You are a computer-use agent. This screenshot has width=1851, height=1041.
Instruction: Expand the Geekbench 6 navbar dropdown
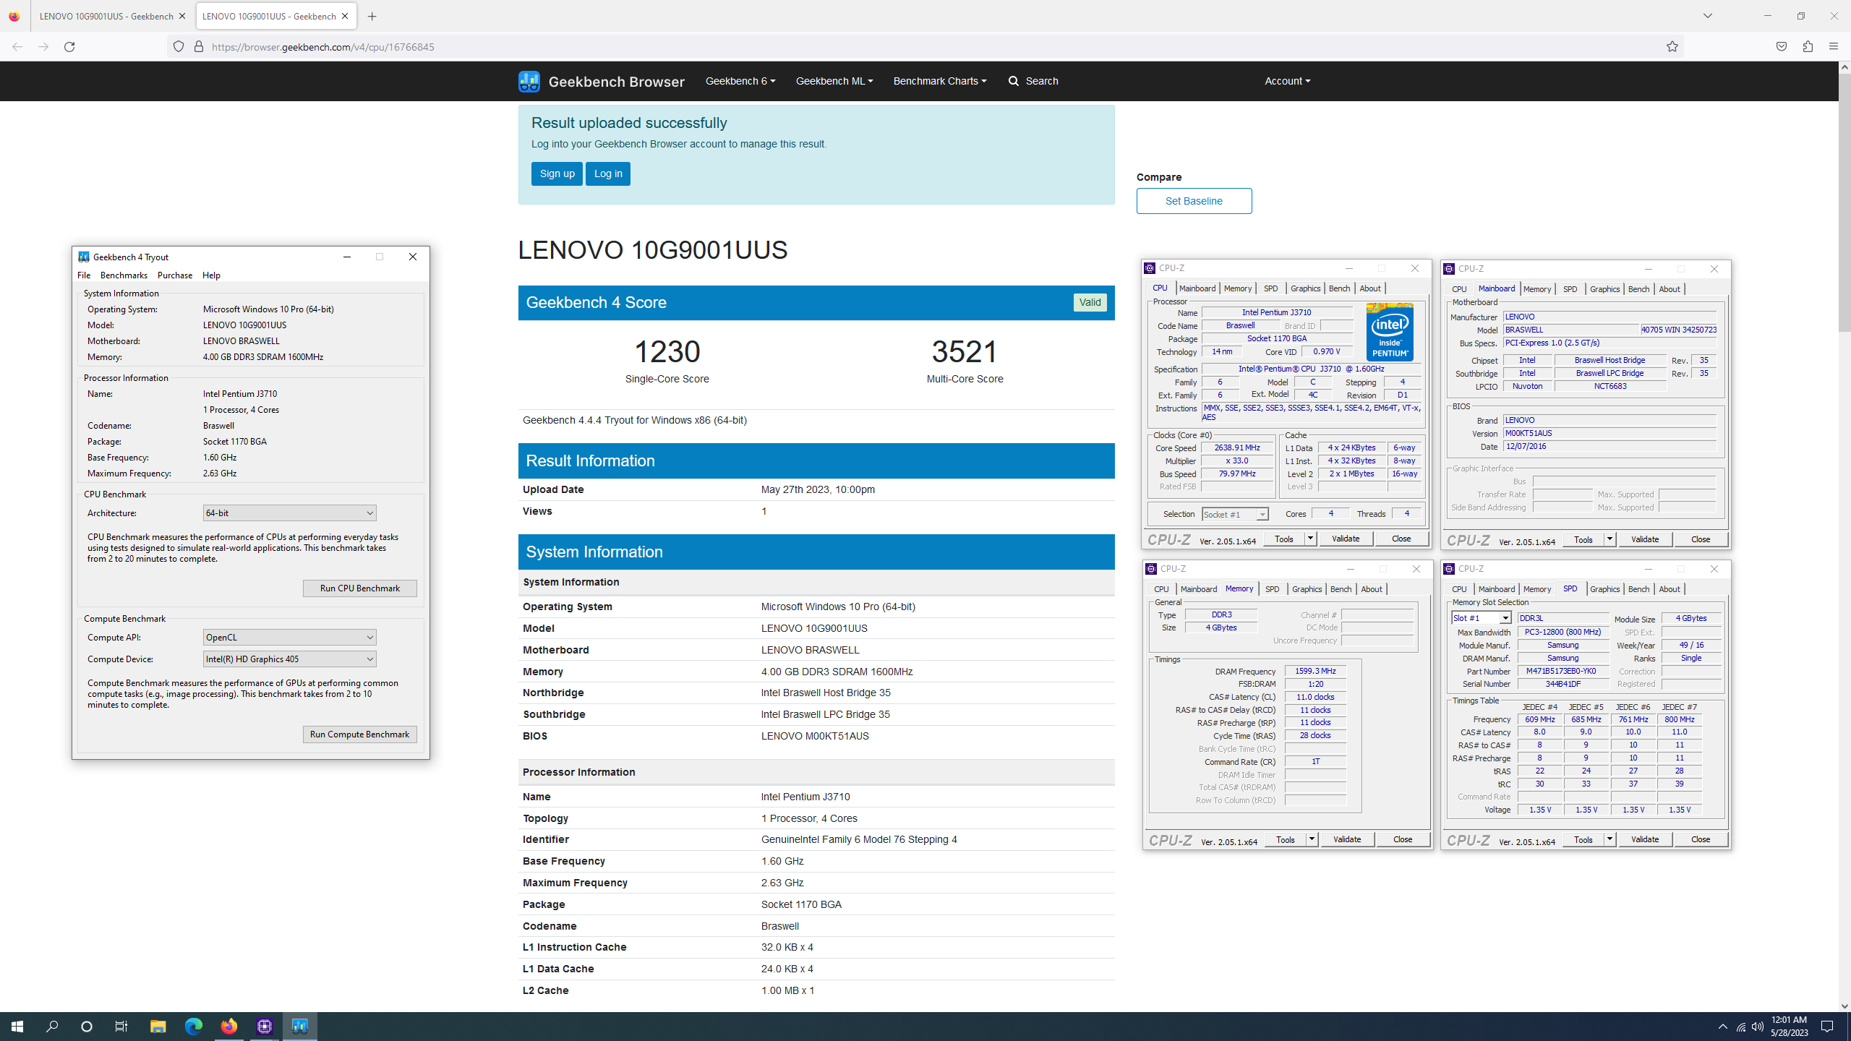coord(740,81)
